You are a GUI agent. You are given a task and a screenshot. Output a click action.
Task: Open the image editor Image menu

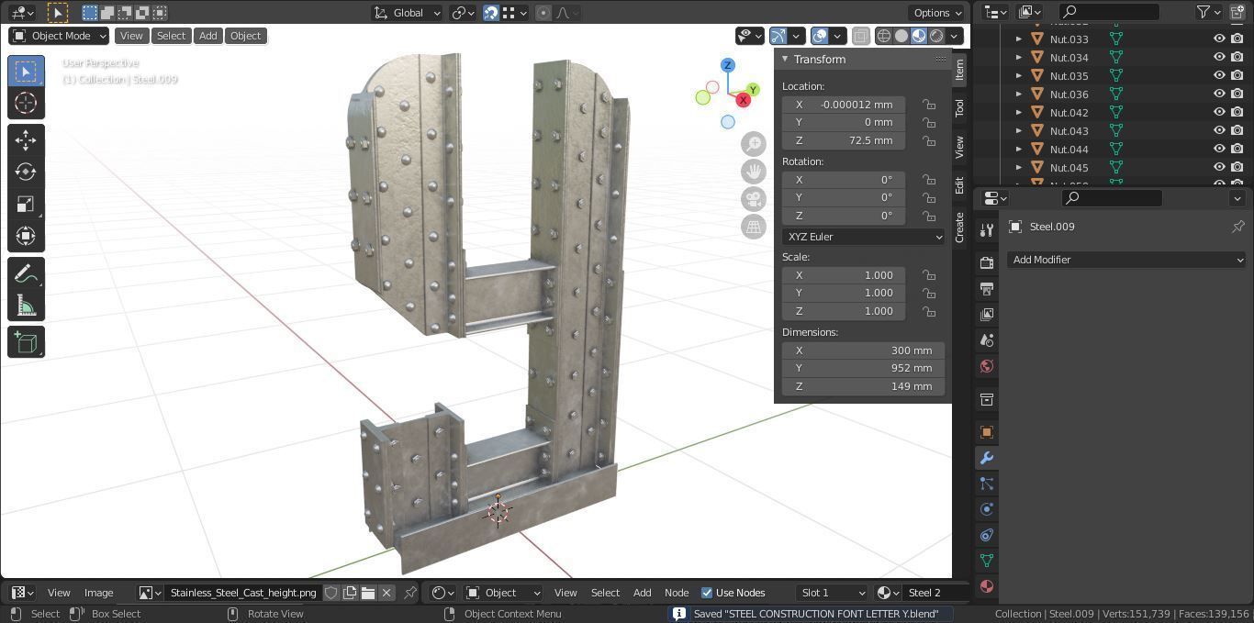[99, 593]
